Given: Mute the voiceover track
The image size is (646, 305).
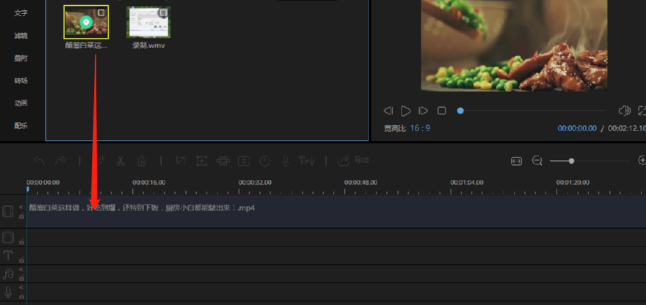Looking at the screenshot, I should coord(21,288).
